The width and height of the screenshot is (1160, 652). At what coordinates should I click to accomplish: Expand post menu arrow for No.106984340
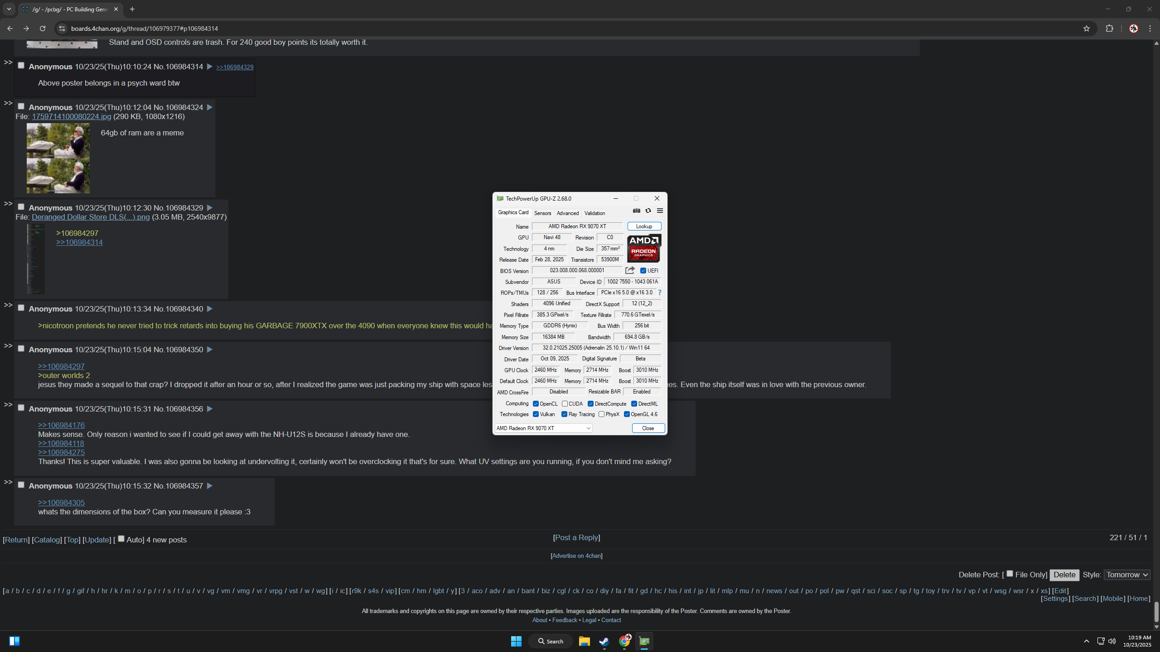(209, 309)
